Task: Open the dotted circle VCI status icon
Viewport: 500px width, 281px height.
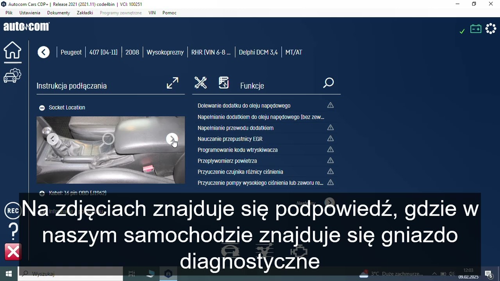Action: (x=491, y=29)
